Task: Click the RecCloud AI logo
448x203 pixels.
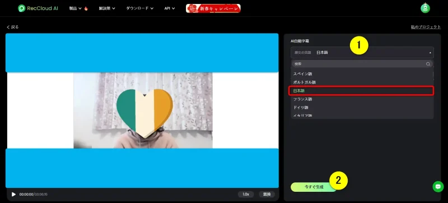Action: [38, 8]
